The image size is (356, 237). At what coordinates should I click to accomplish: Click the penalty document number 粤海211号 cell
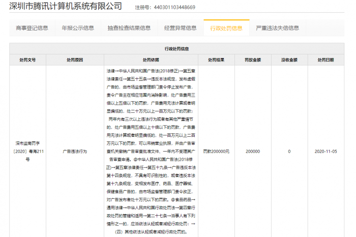(27, 151)
